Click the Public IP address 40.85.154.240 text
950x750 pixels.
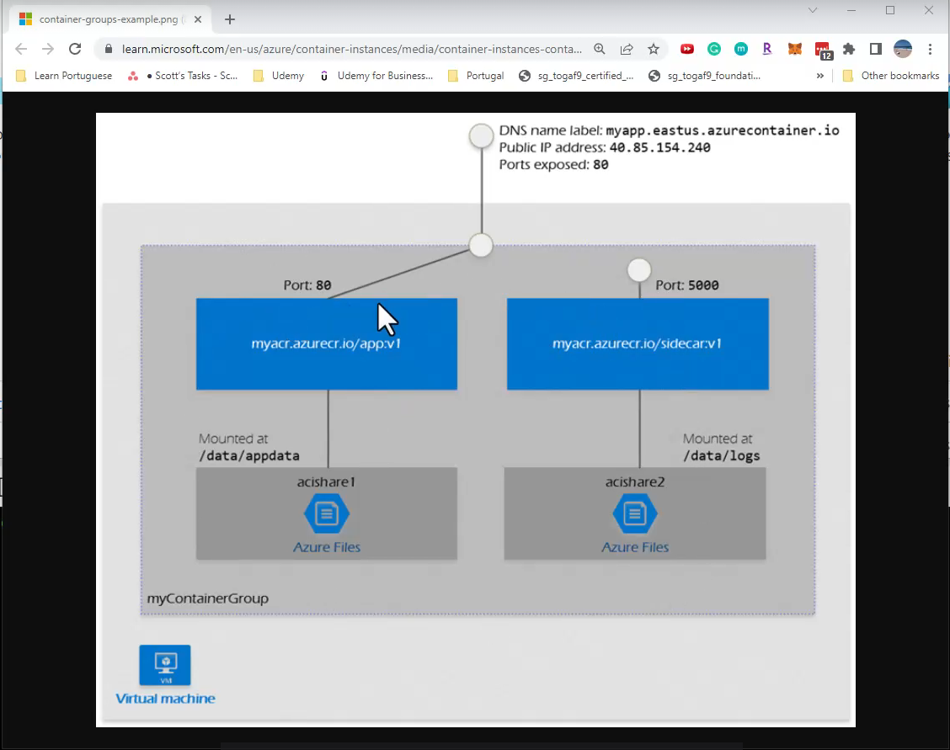click(x=605, y=147)
